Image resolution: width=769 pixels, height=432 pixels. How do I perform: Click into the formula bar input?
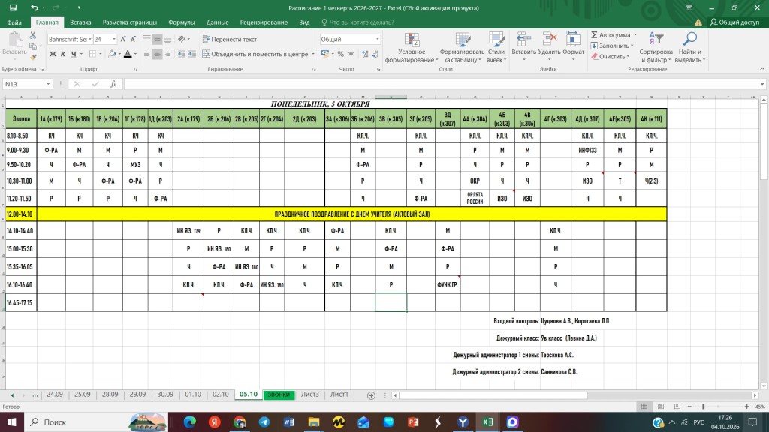pos(442,84)
